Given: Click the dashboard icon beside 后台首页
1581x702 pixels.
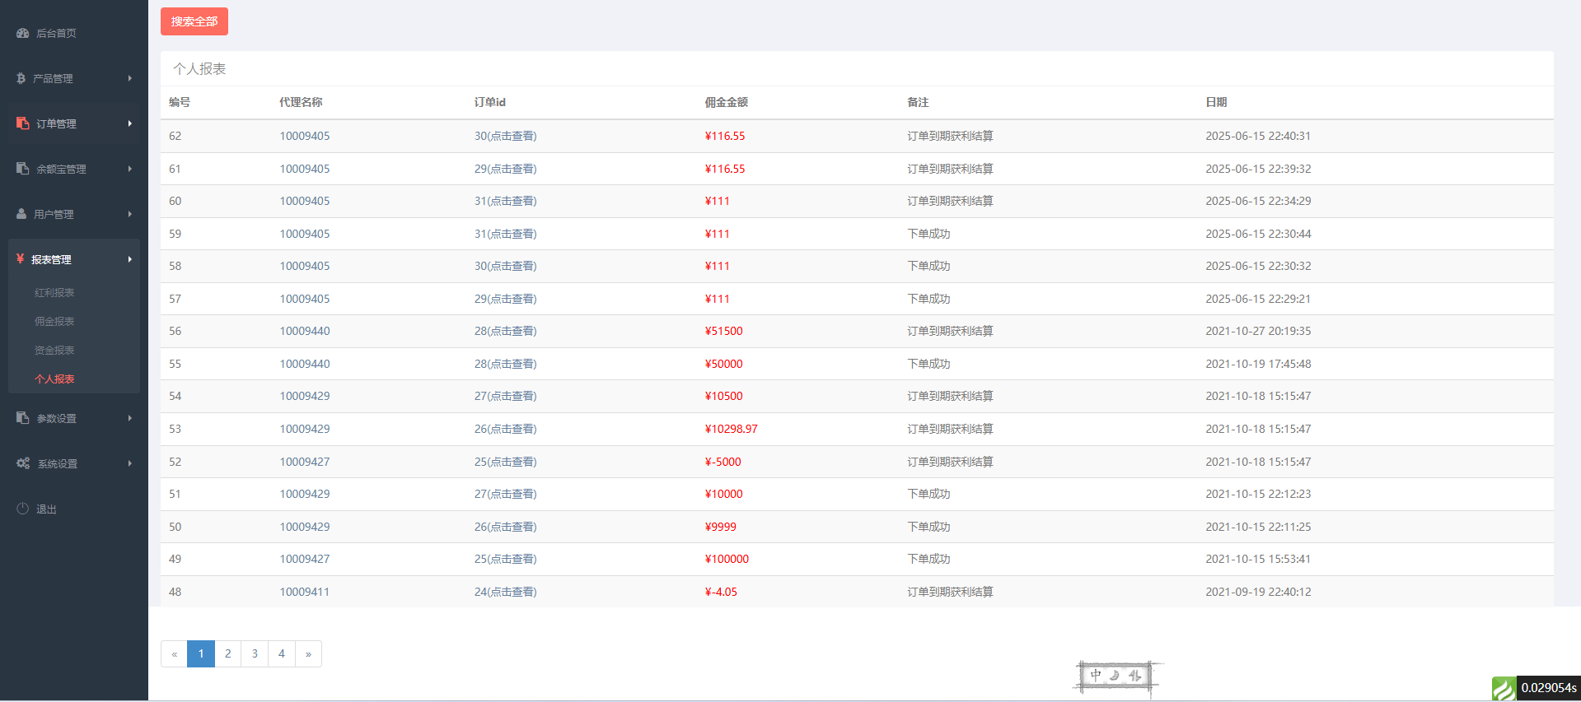Looking at the screenshot, I should coord(22,33).
